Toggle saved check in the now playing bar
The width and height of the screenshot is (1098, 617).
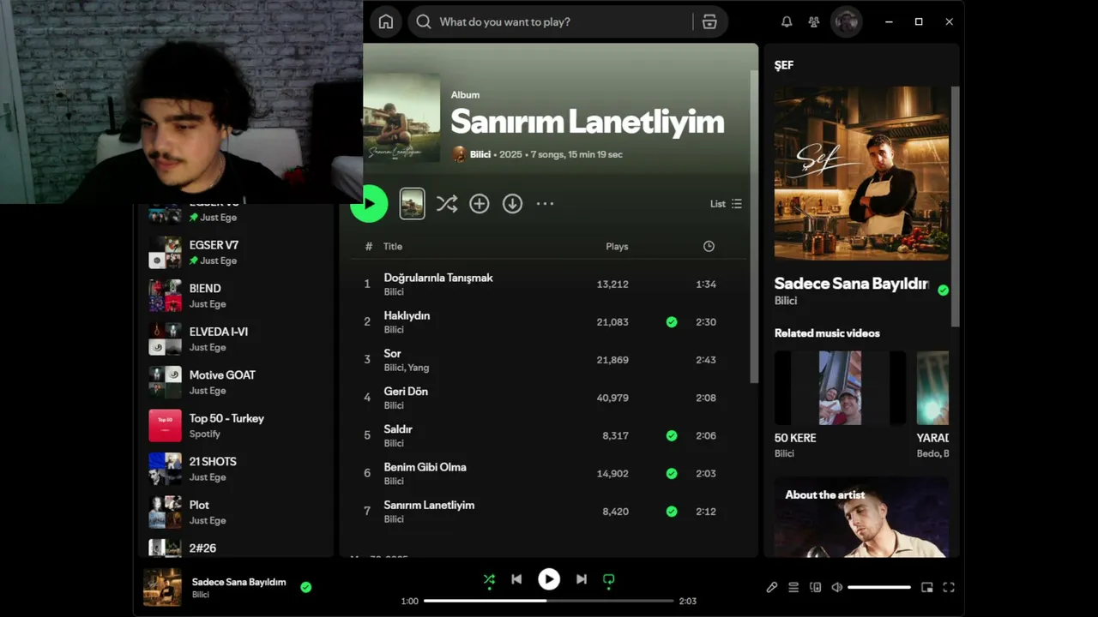point(306,587)
